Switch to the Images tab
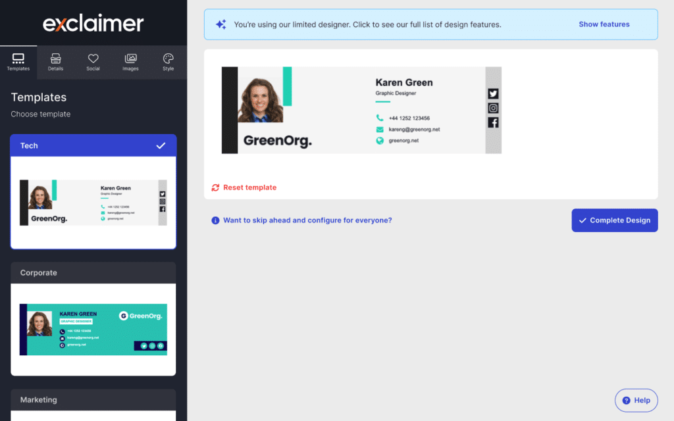Image resolution: width=674 pixels, height=421 pixels. click(x=130, y=62)
